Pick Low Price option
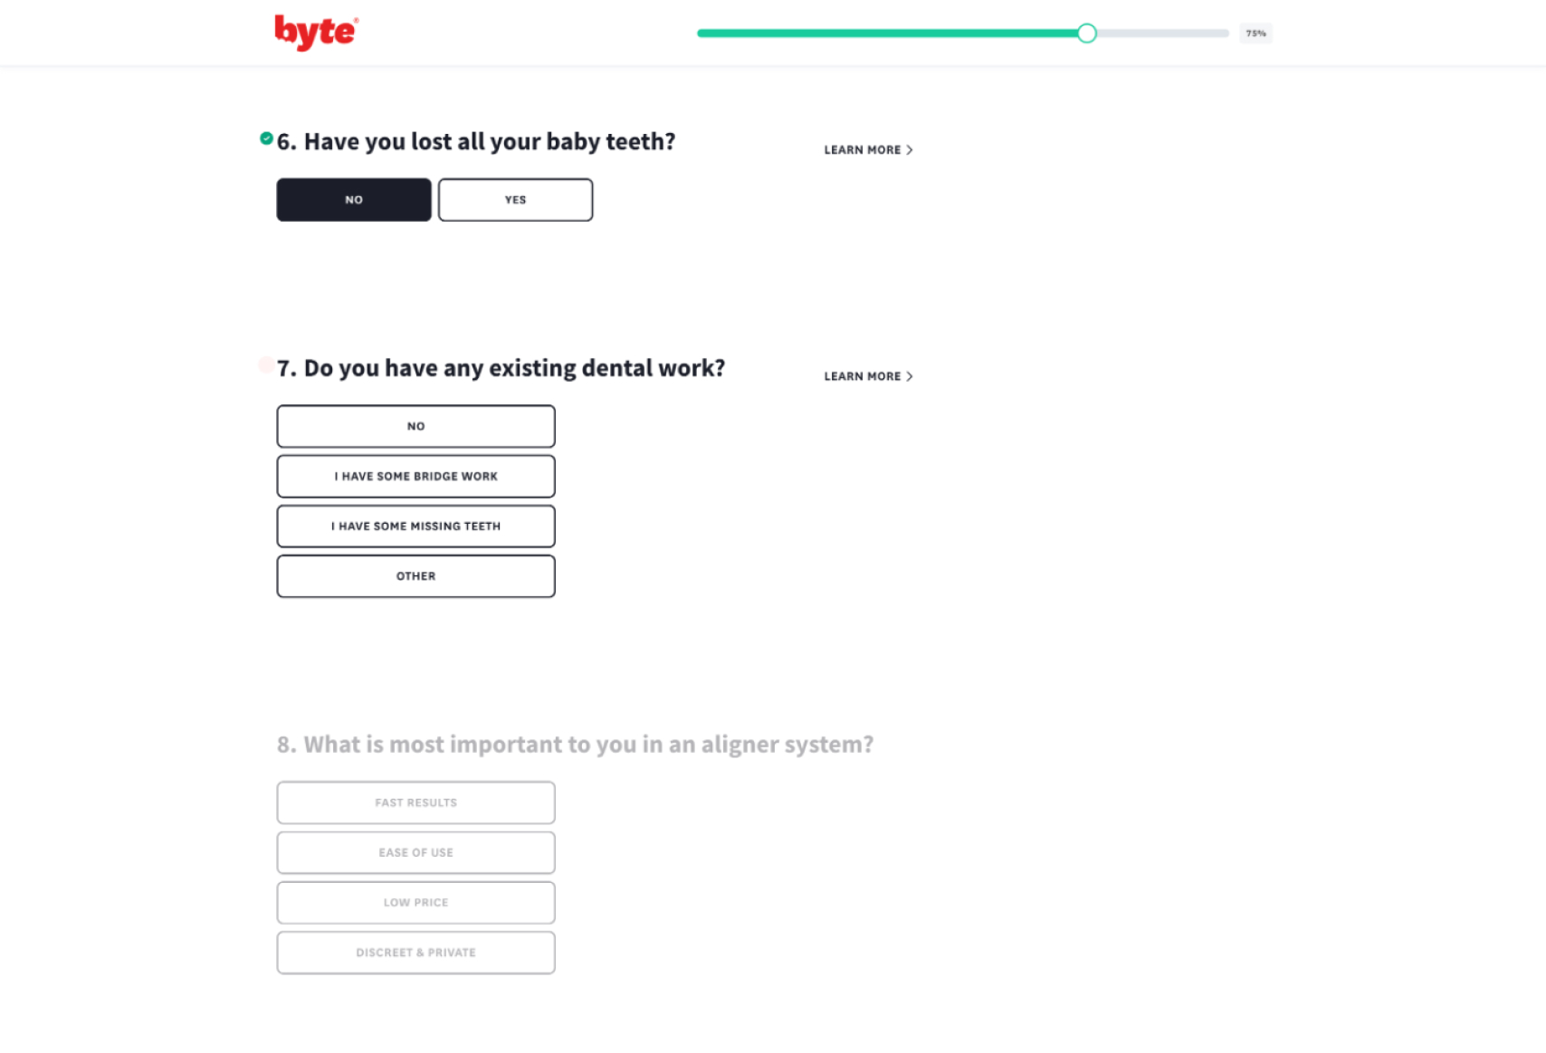This screenshot has width=1546, height=1053. pos(416,903)
